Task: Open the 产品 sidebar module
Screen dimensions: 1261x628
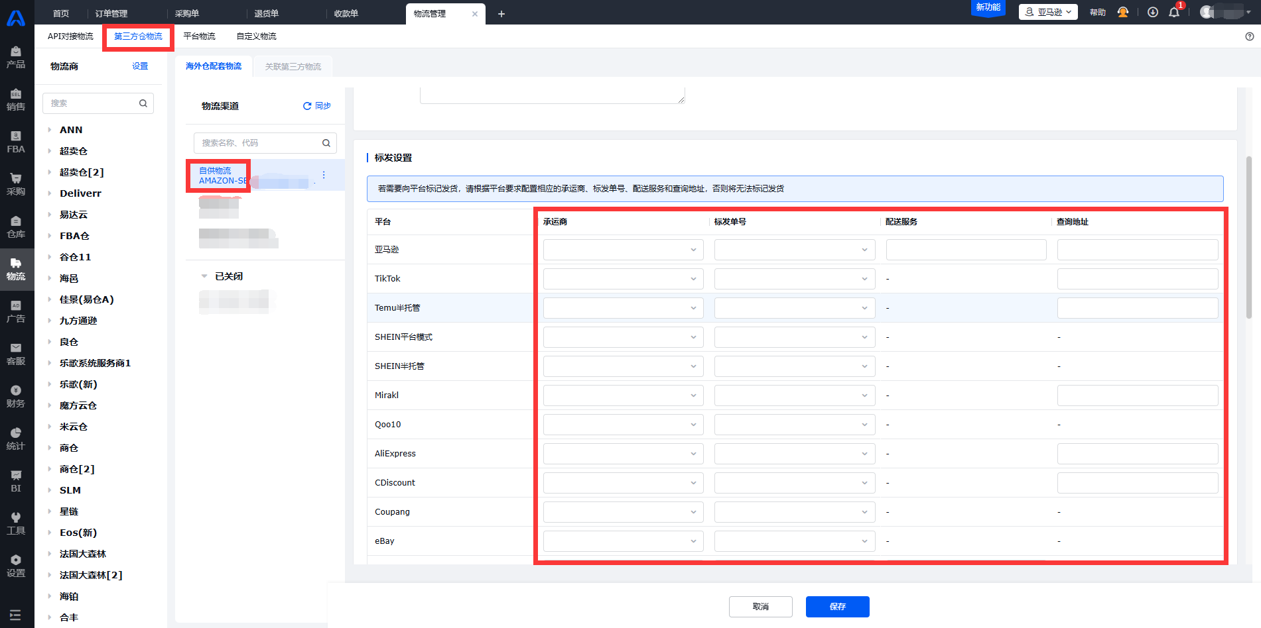Action: 16,58
